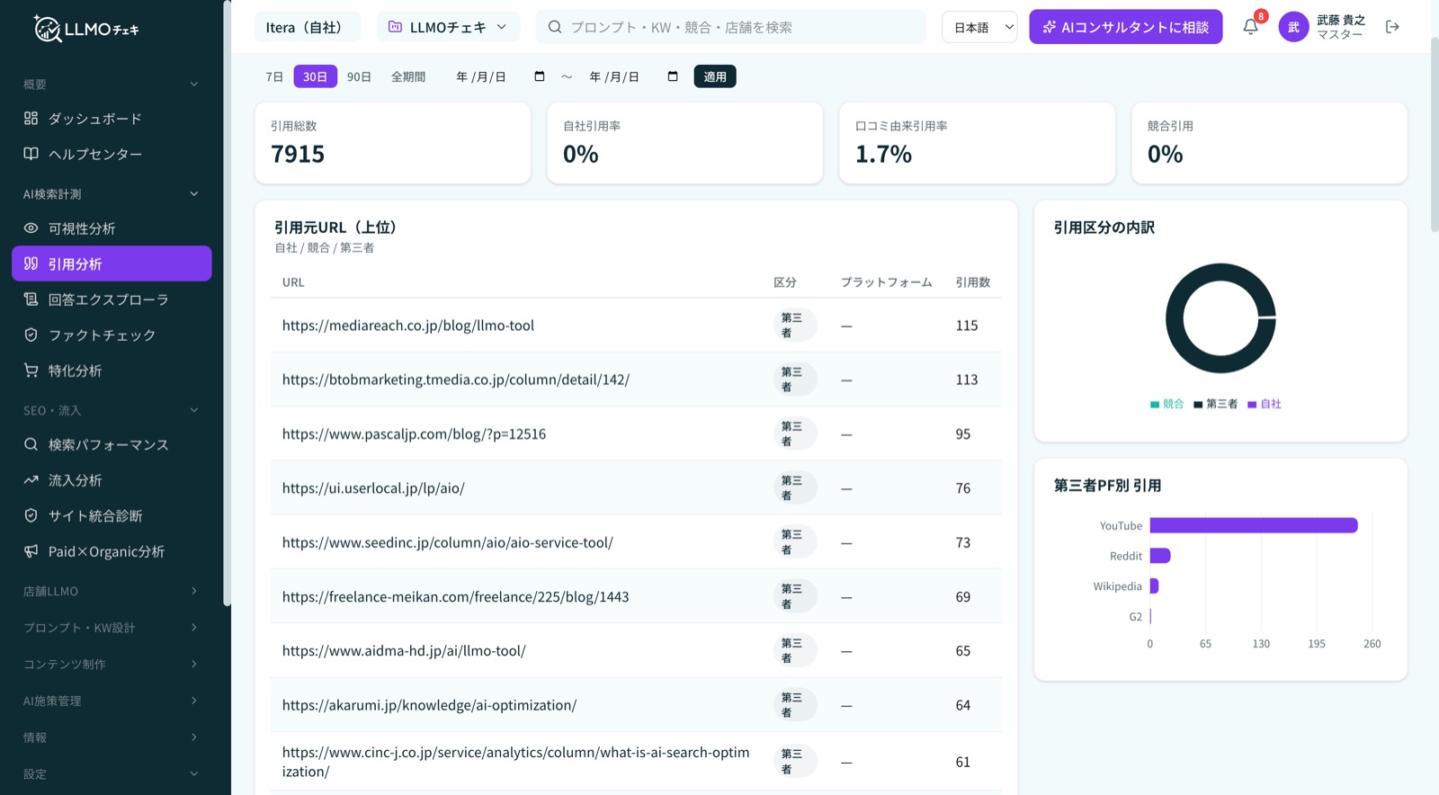Open ヘルプセンター book icon
This screenshot has height=795, width=1439.
click(x=31, y=154)
